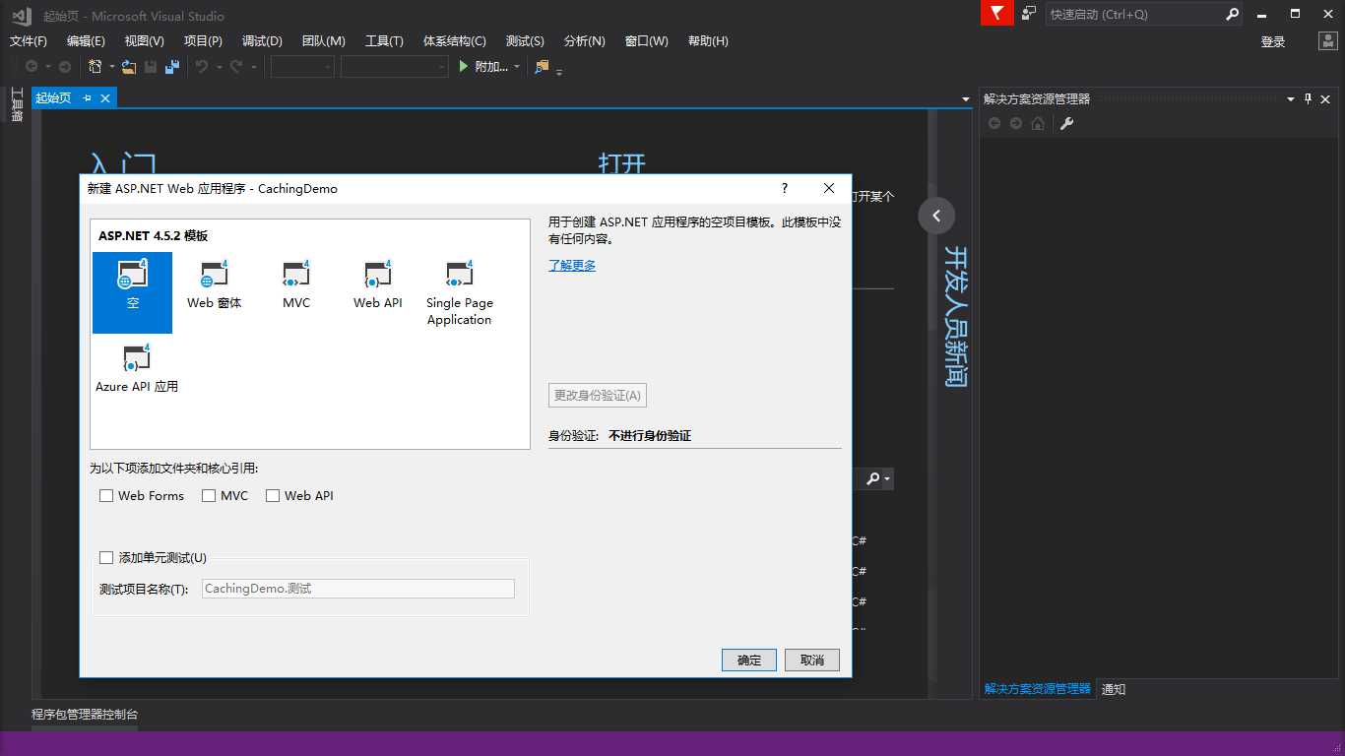
Task: Click the New Project toolbar icon
Action: (x=96, y=67)
